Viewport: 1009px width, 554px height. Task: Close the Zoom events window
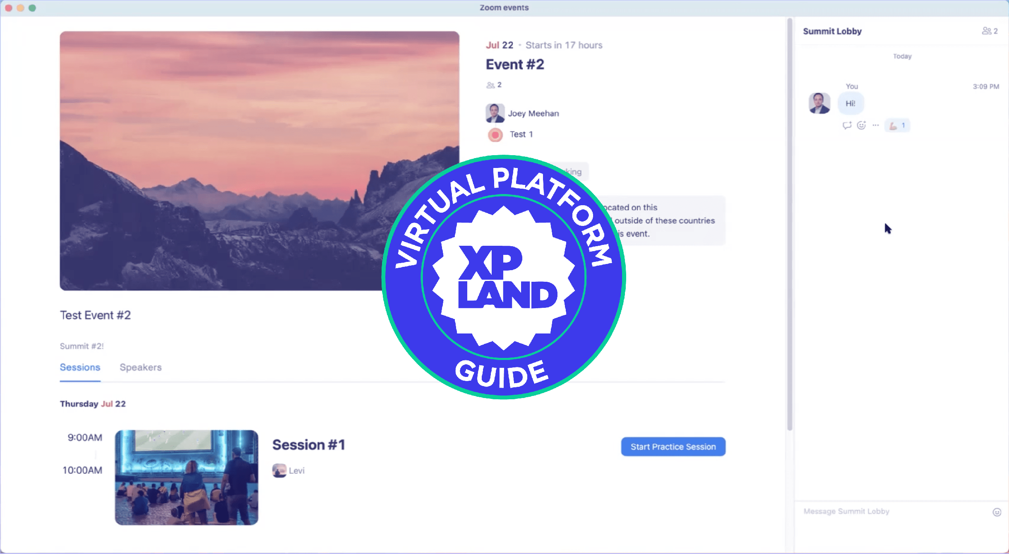click(8, 7)
